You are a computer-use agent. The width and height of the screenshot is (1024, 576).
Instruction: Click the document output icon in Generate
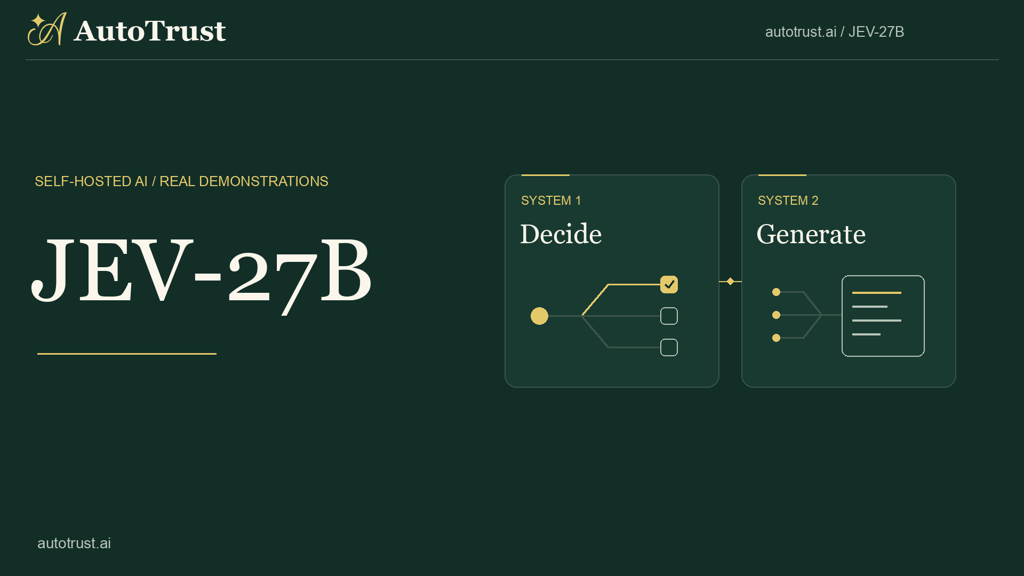click(883, 316)
